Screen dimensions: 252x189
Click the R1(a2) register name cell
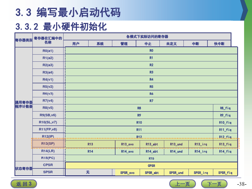48,58
